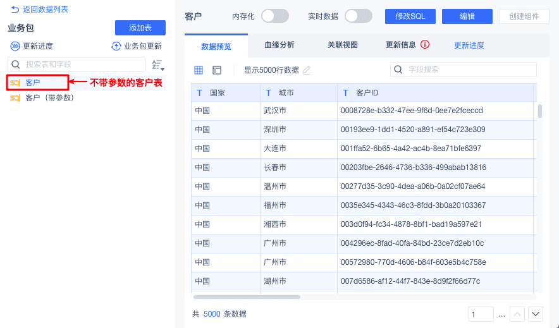
Task: Open the 血缘分析 tab
Action: tap(279, 45)
